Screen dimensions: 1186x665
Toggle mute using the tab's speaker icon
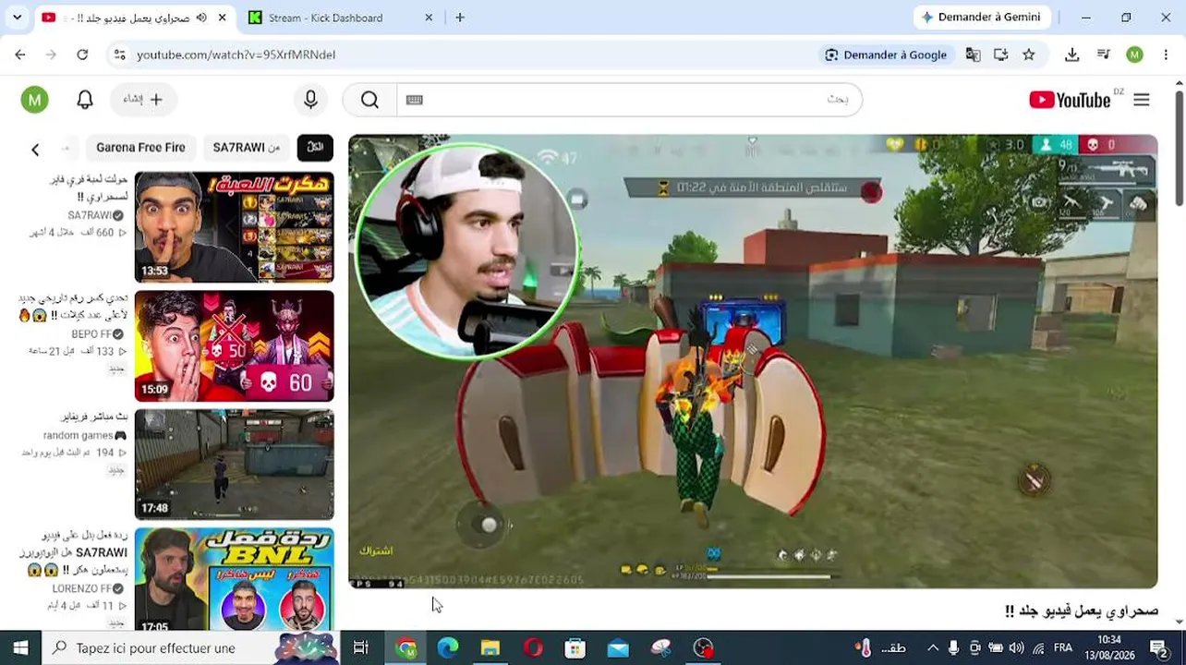tap(201, 18)
